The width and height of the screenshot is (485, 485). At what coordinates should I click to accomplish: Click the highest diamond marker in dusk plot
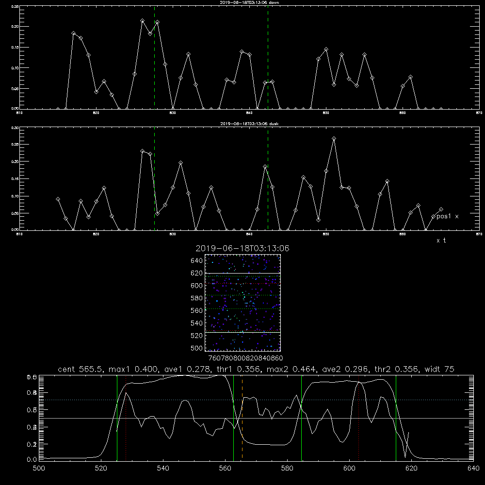pos(334,138)
